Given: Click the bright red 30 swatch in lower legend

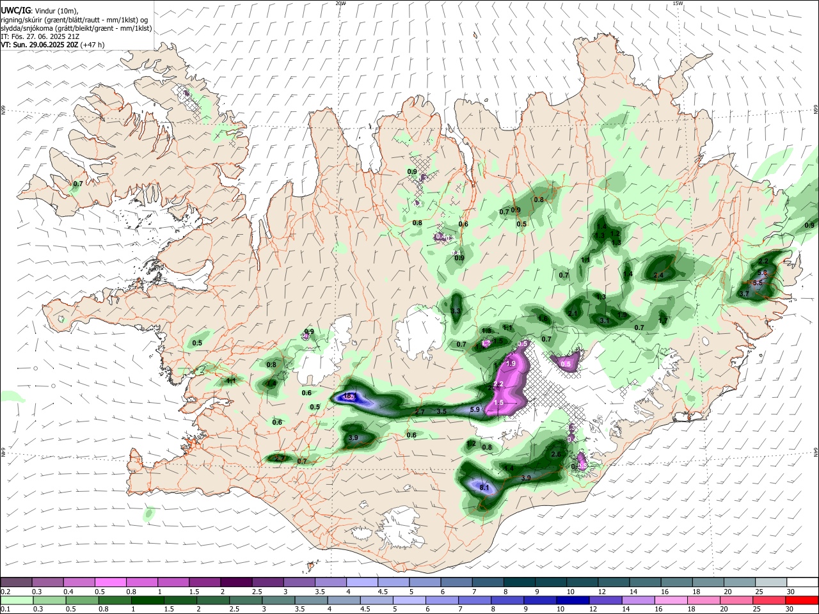Looking at the screenshot, I should tap(802, 600).
